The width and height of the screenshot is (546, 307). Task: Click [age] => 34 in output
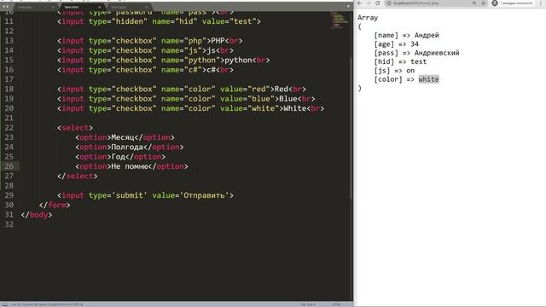pyautogui.click(x=396, y=44)
